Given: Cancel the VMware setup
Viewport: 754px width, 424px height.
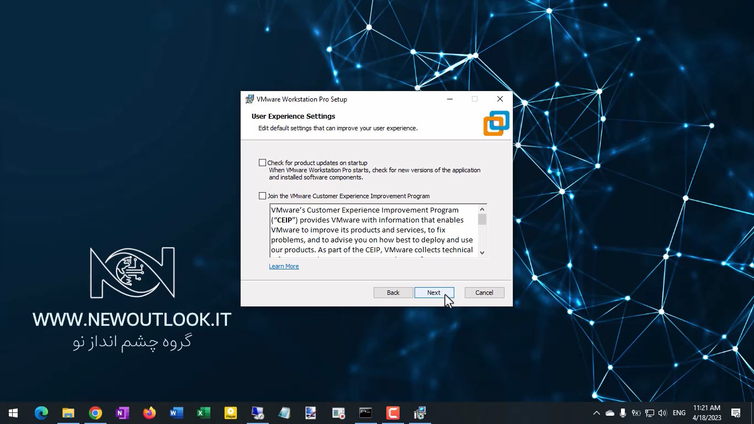Looking at the screenshot, I should coord(484,293).
